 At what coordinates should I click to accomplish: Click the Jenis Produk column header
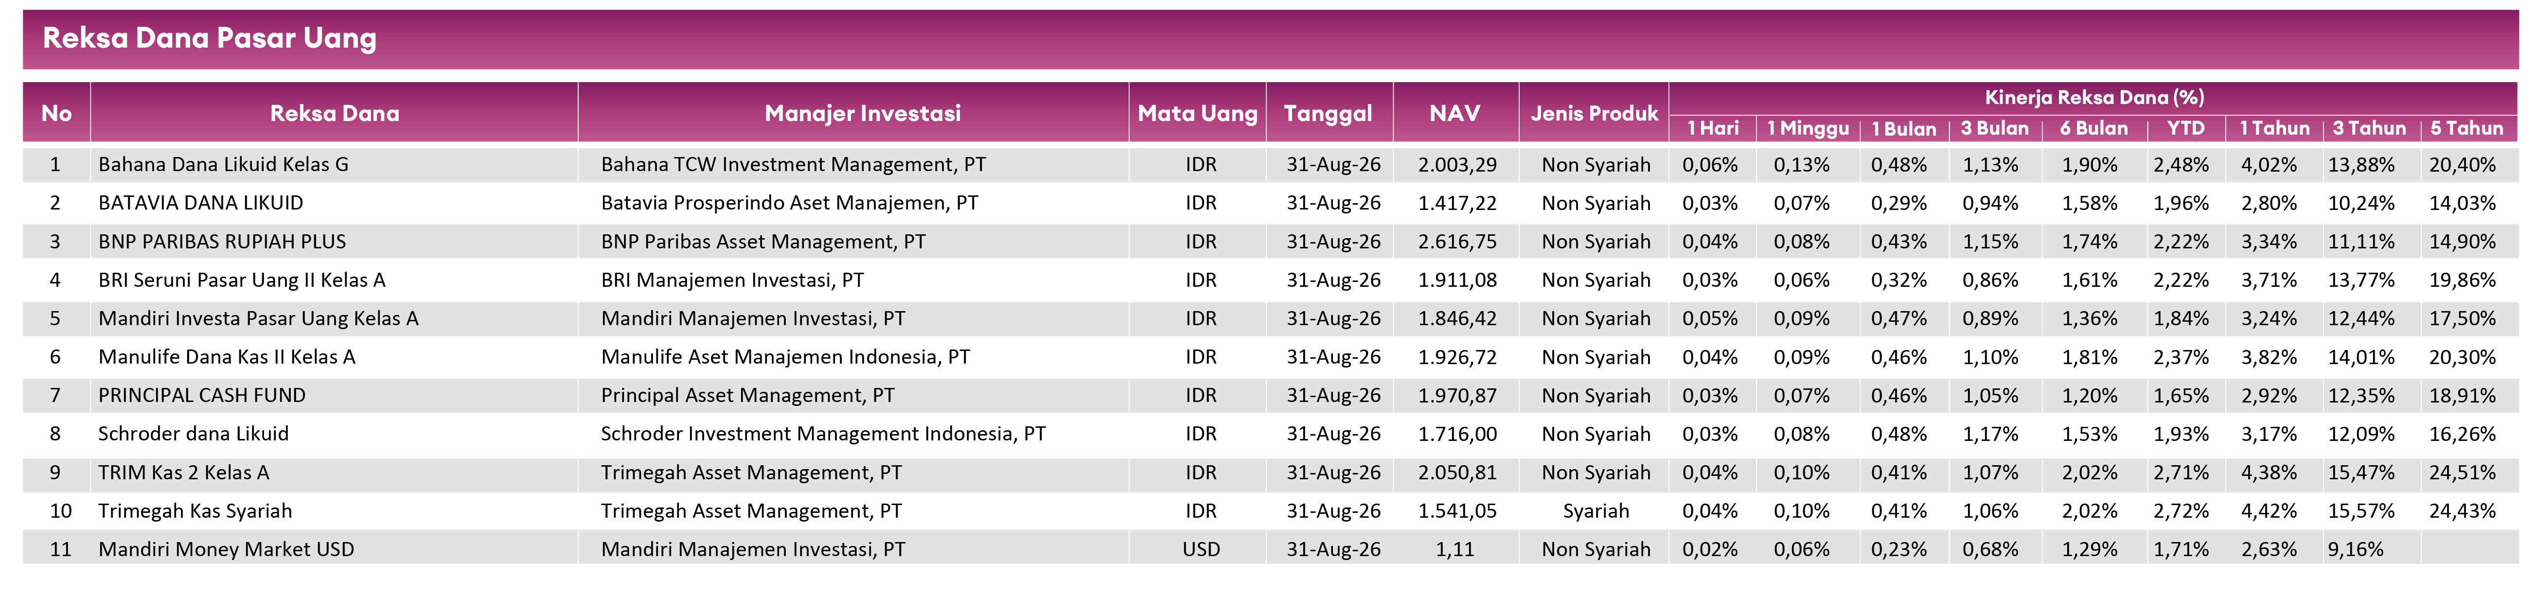click(1594, 113)
